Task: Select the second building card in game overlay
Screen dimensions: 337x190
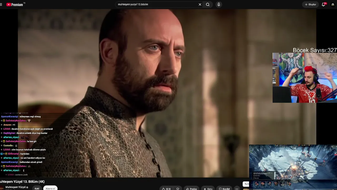Action: 263,184
